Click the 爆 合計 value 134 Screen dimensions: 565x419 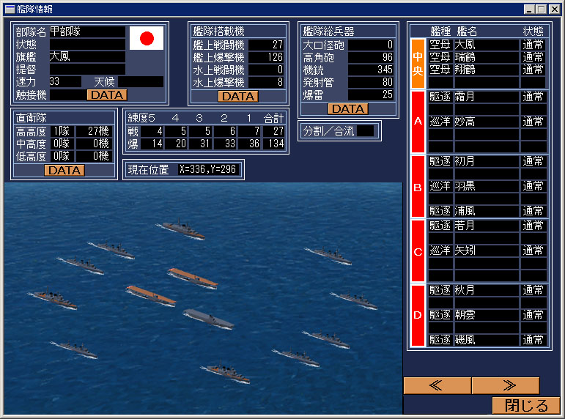pos(275,144)
